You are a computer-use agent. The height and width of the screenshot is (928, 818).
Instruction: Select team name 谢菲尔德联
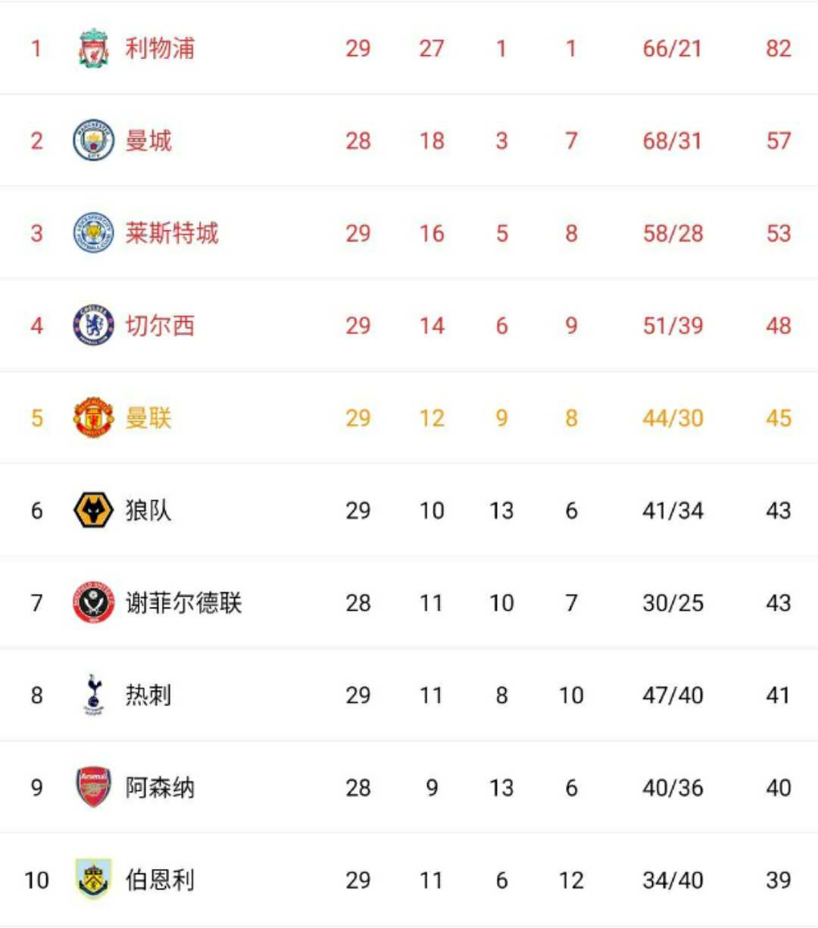point(183,603)
